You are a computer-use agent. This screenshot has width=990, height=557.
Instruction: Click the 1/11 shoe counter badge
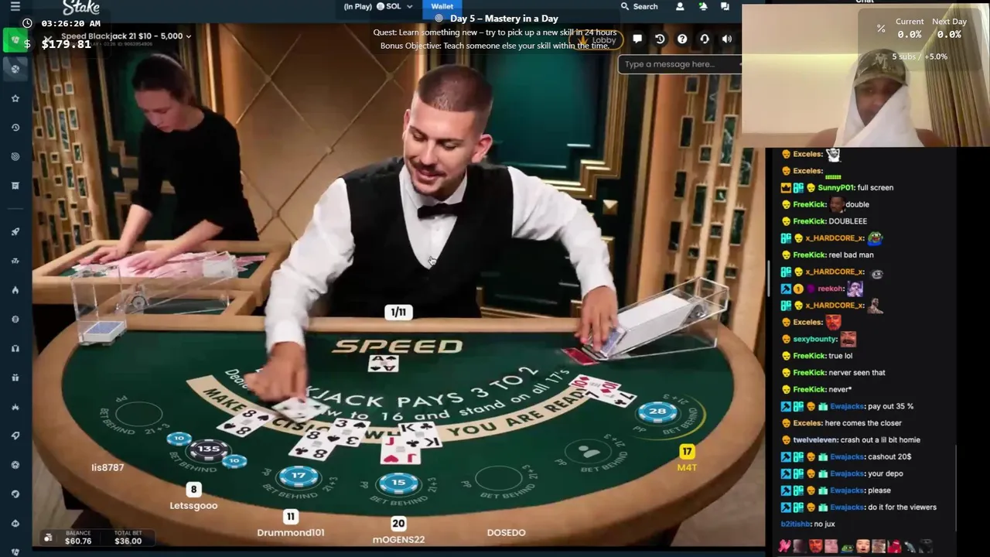pyautogui.click(x=398, y=313)
